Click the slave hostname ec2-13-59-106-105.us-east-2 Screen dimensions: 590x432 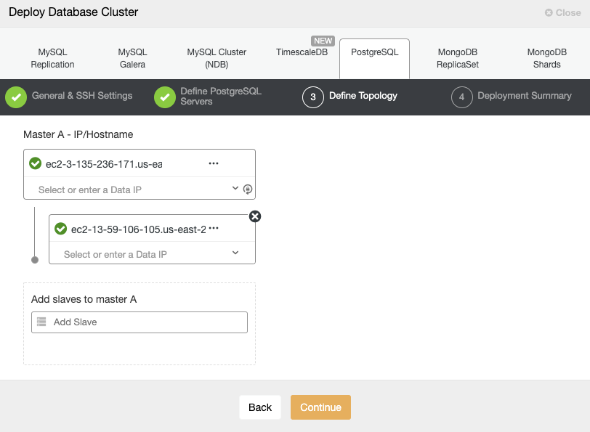click(x=139, y=229)
